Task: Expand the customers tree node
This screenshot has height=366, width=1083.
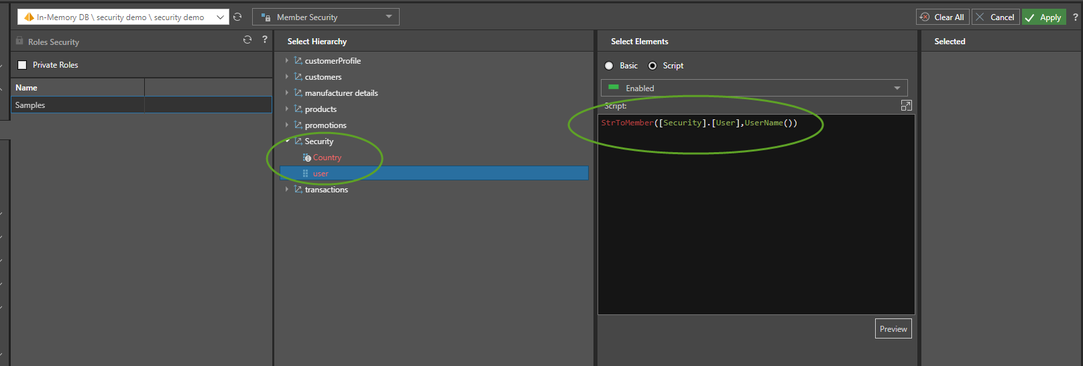Action: 287,76
